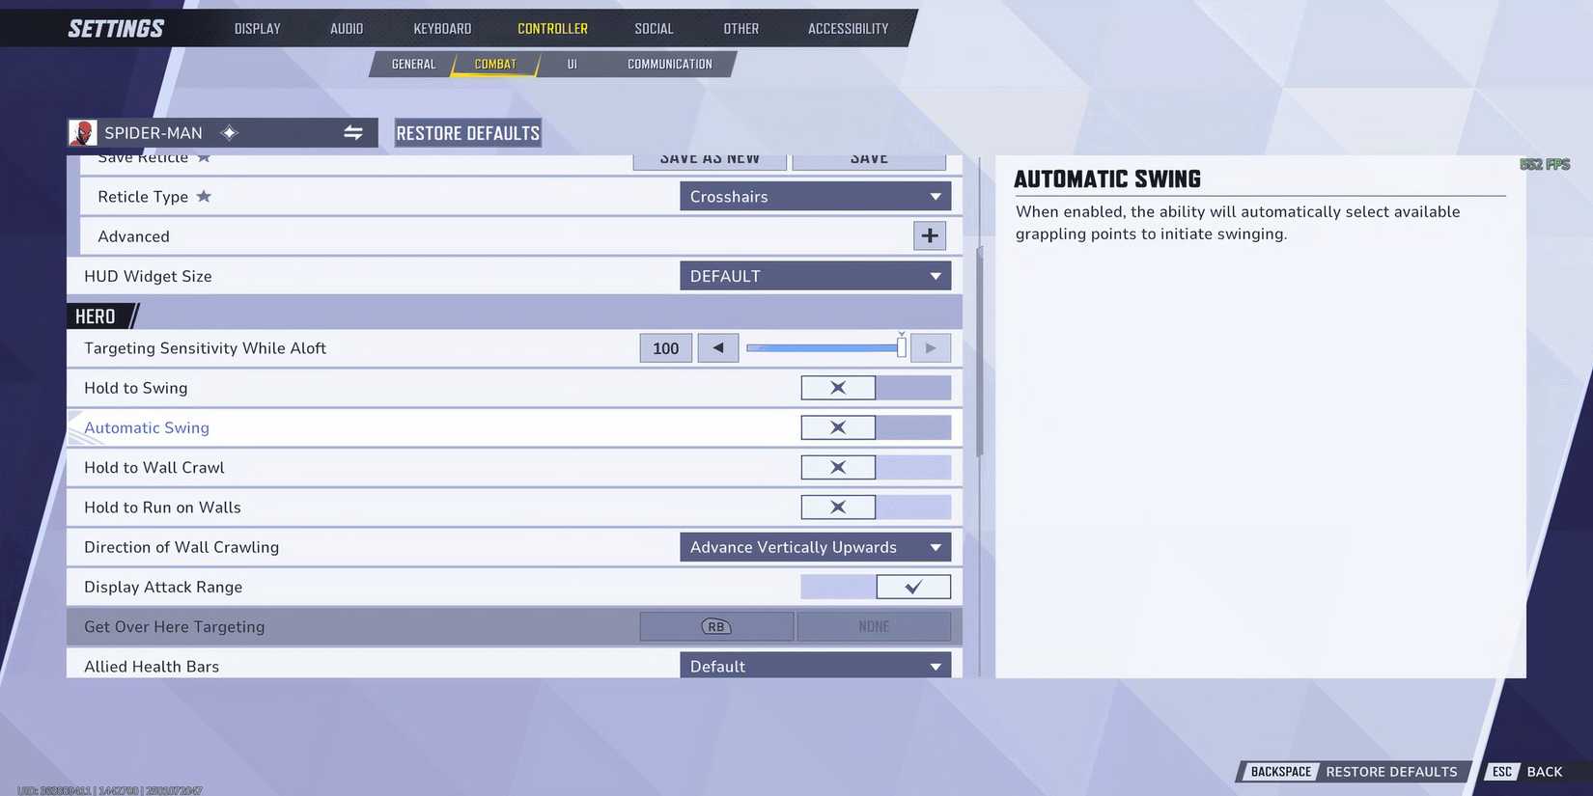Swap hero using the double-arrow icon

click(x=353, y=133)
